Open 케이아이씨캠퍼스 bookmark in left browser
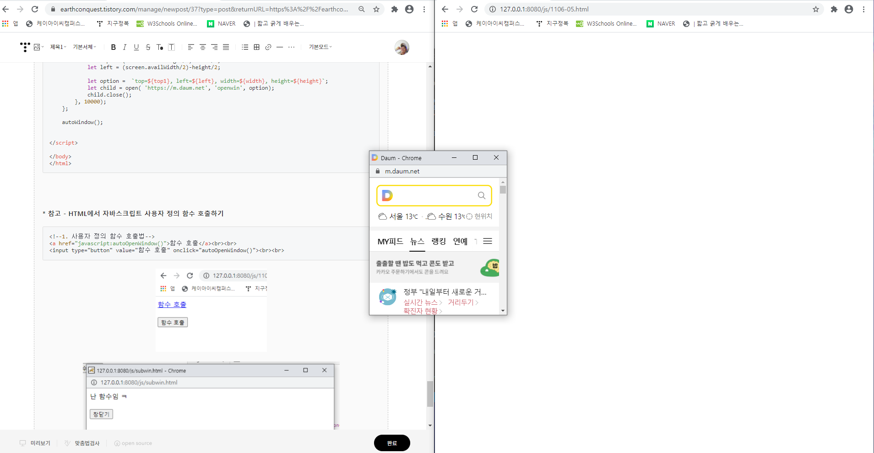This screenshot has height=453, width=874. (56, 24)
